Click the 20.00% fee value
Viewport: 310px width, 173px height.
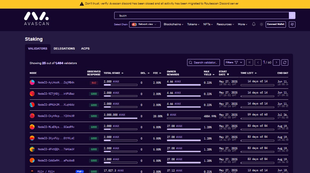(x=158, y=116)
